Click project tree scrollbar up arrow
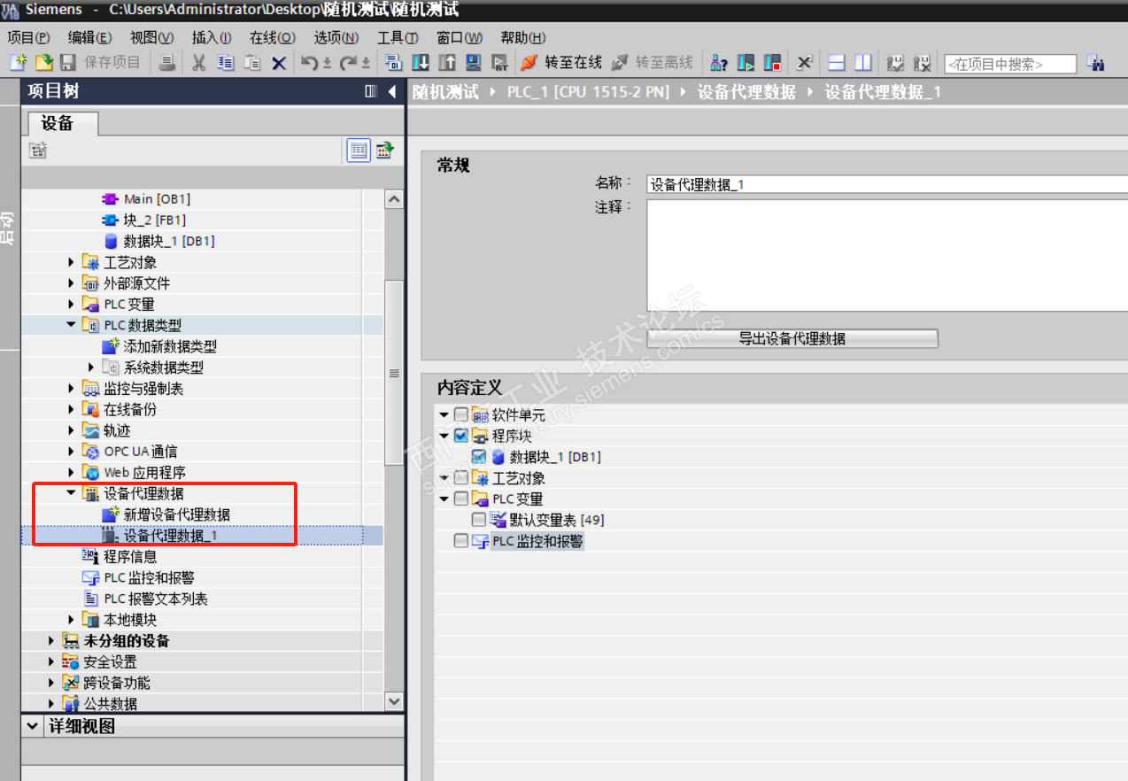The height and width of the screenshot is (781, 1128). click(x=395, y=200)
